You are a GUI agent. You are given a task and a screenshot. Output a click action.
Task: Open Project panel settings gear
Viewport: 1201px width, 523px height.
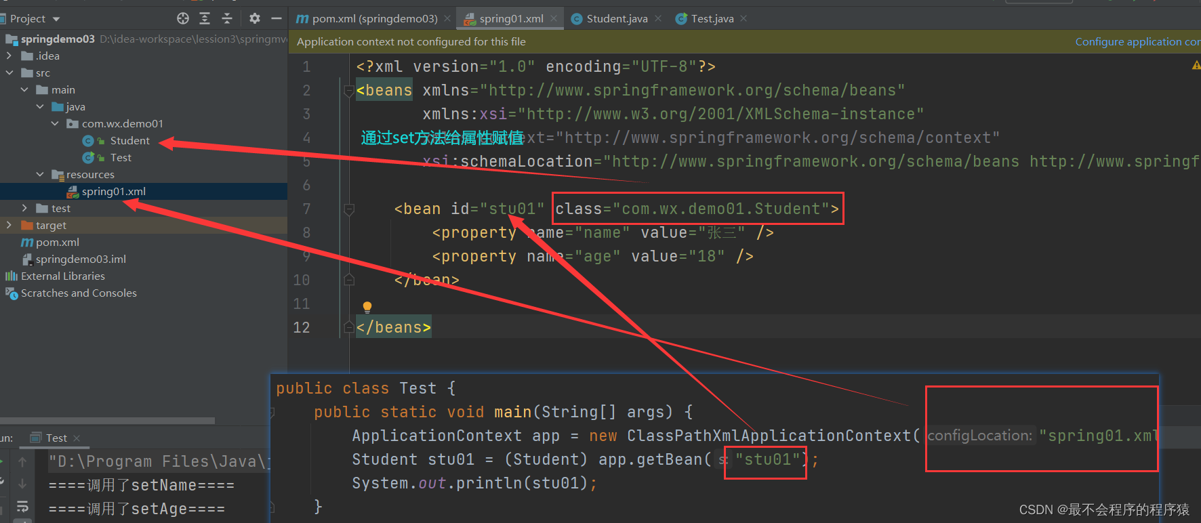[255, 18]
